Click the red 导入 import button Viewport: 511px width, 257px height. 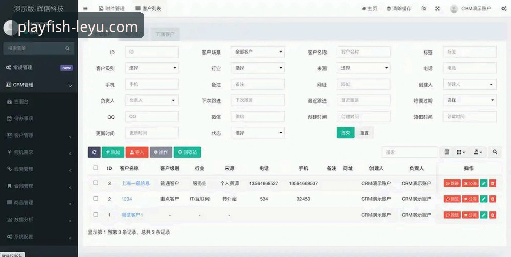click(137, 152)
